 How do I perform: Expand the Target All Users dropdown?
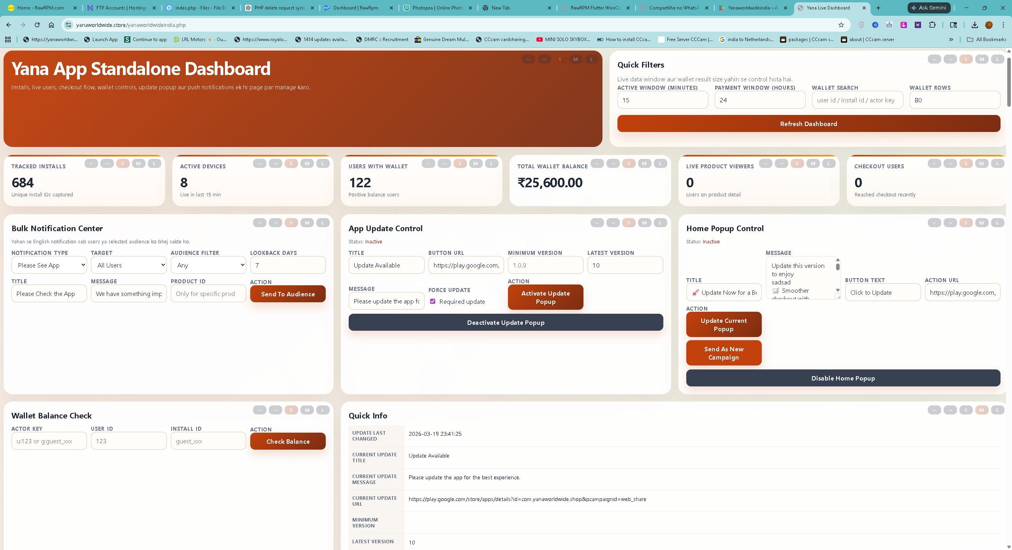click(128, 265)
